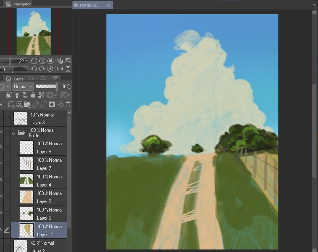Flip canvas horizontally in Navigator
The height and width of the screenshot is (252, 318).
[x=60, y=69]
